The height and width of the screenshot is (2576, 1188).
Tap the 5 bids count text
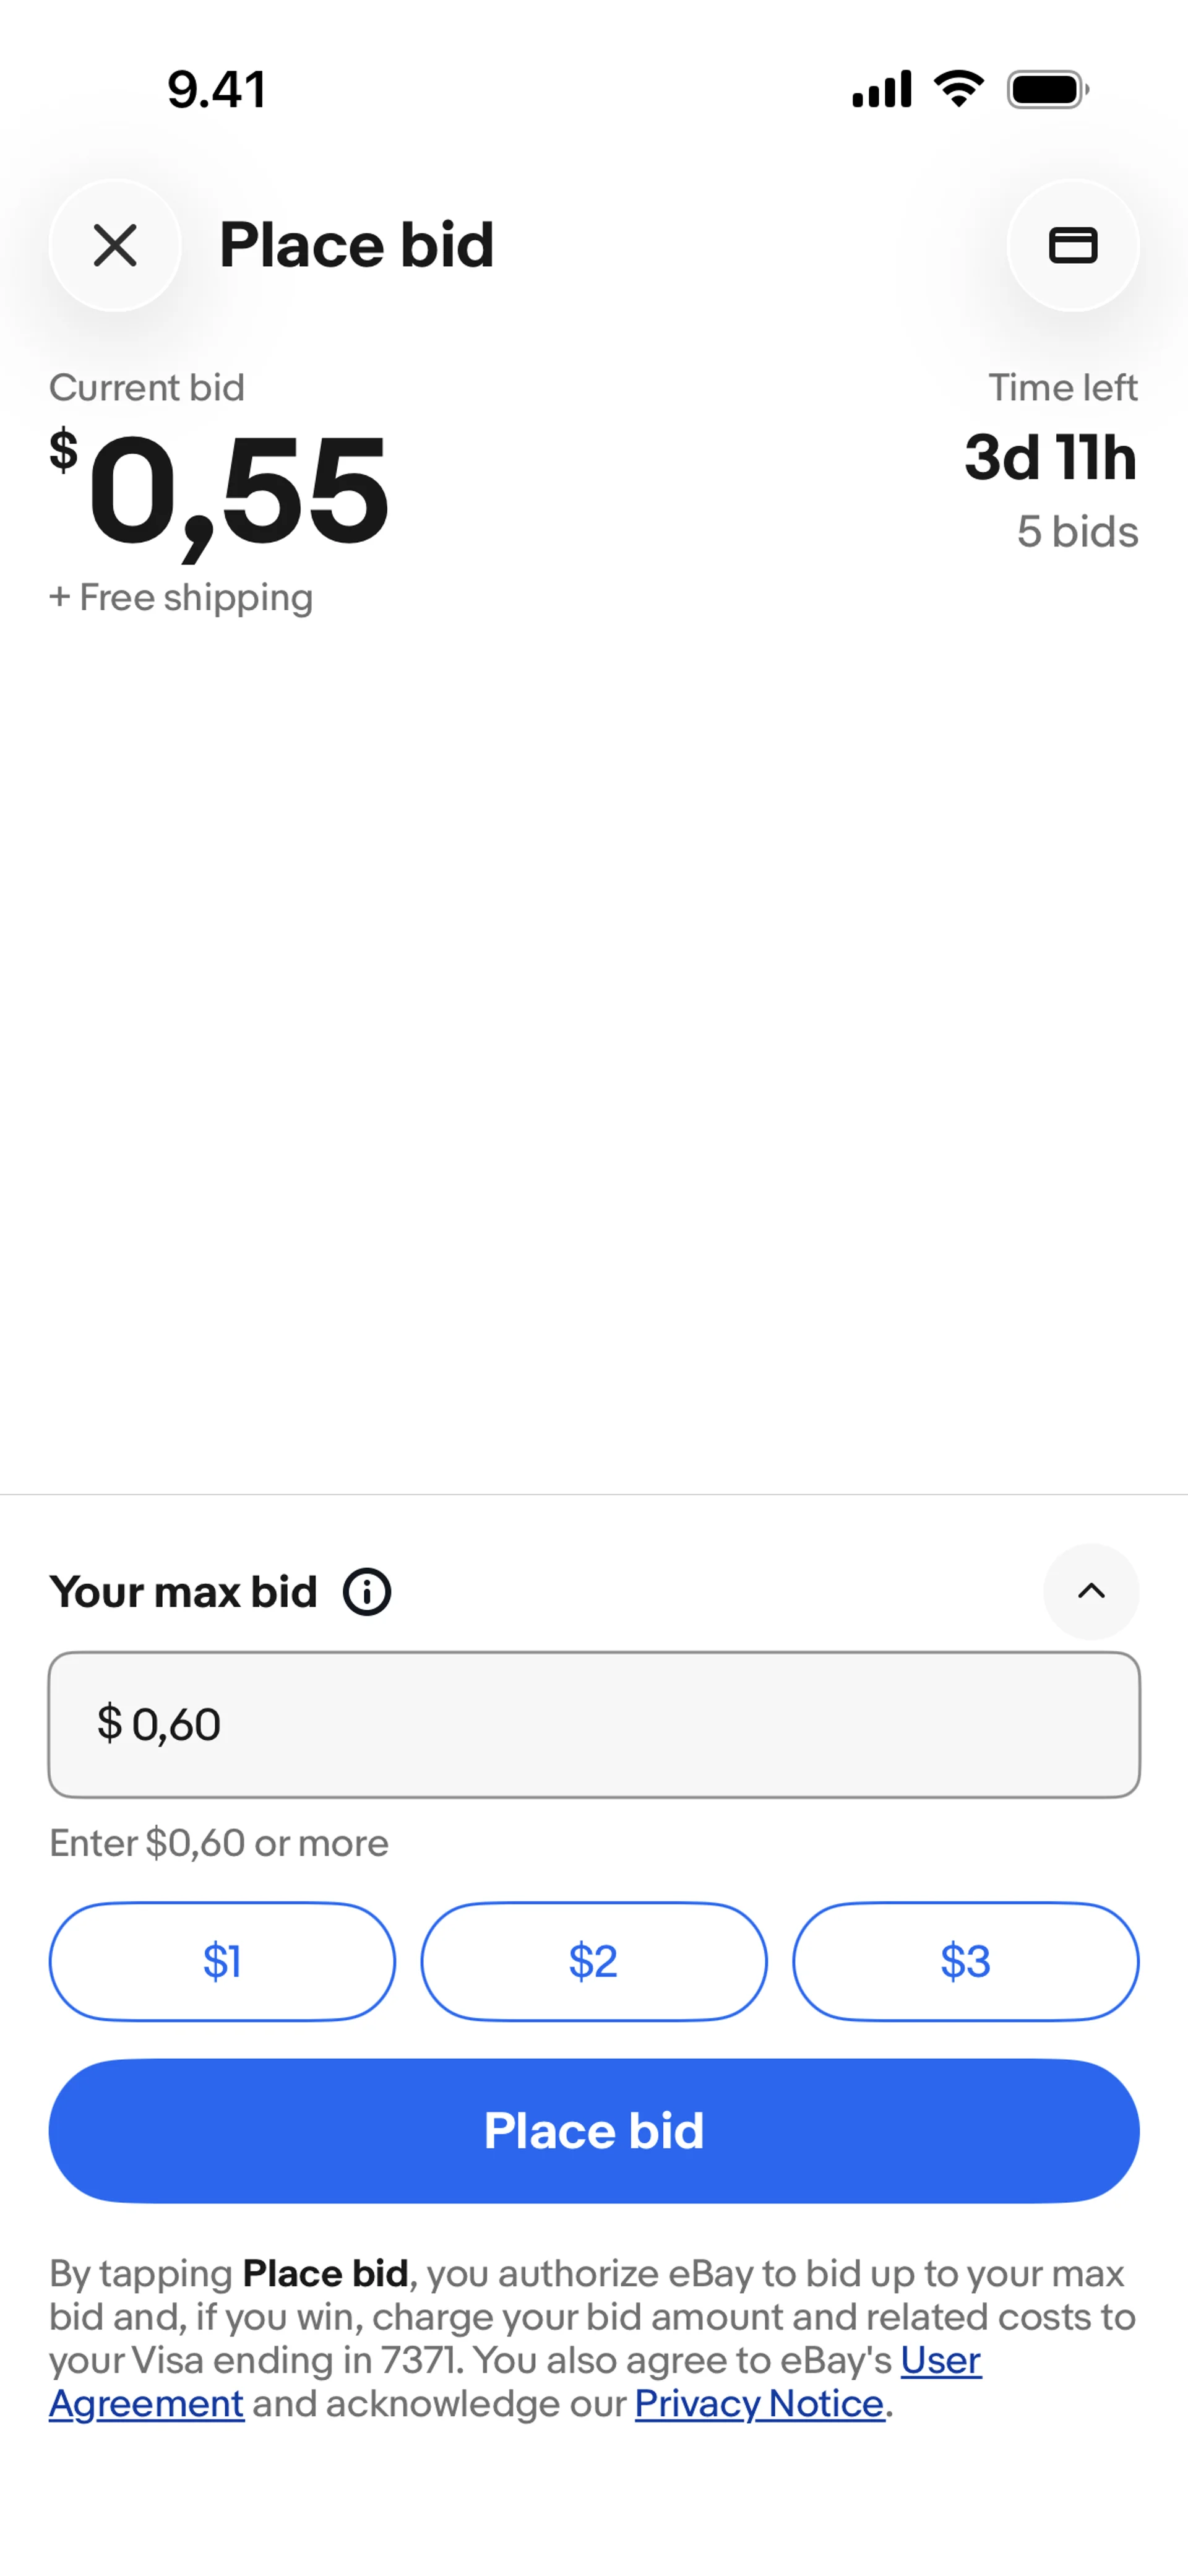click(x=1078, y=532)
